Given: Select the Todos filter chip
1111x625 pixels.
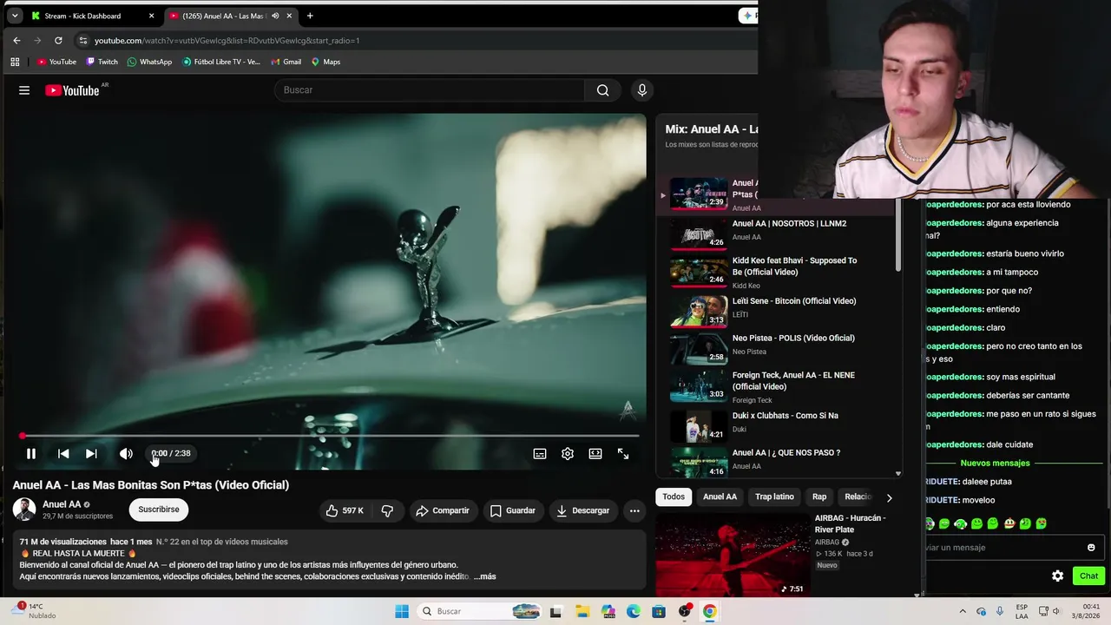Looking at the screenshot, I should pos(674,497).
